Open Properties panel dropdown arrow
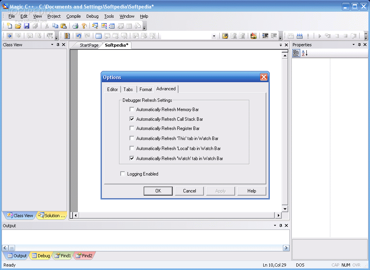 [353, 44]
